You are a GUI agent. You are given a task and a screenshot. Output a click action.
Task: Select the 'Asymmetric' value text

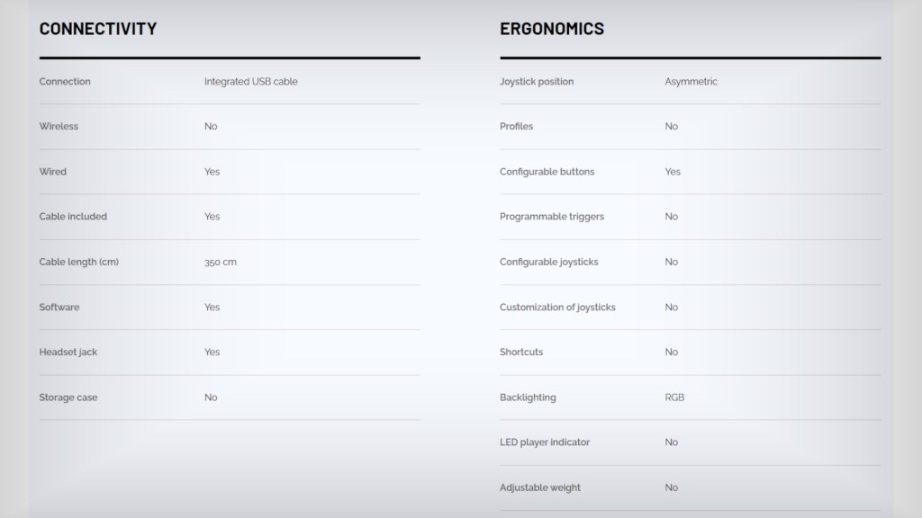click(x=691, y=82)
